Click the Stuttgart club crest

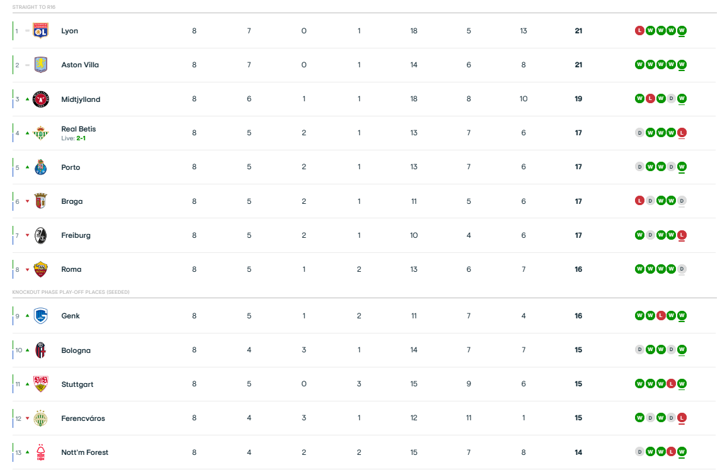point(40,384)
